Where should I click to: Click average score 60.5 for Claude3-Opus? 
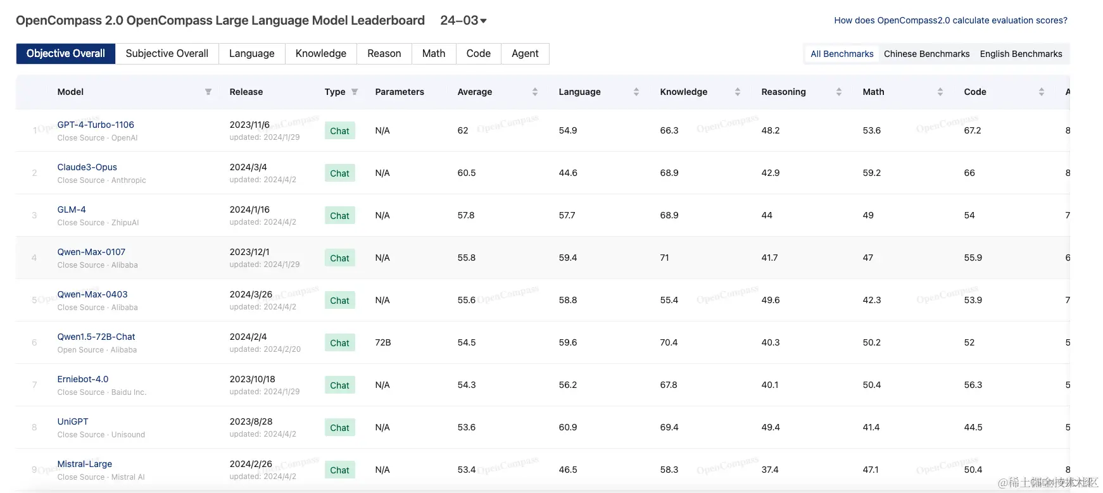[467, 173]
